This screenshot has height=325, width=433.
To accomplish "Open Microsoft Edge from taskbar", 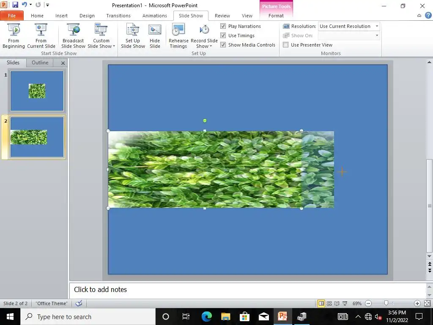I will [x=206, y=317].
